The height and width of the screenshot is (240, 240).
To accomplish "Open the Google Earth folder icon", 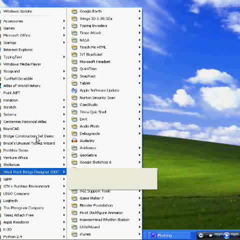I will [x=74, y=12].
